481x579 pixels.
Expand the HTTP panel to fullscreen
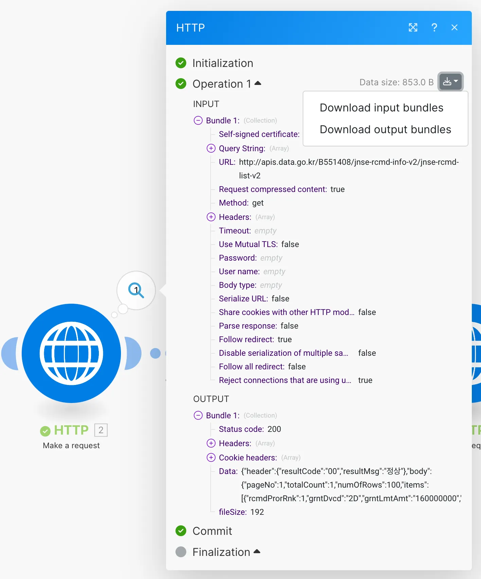413,28
